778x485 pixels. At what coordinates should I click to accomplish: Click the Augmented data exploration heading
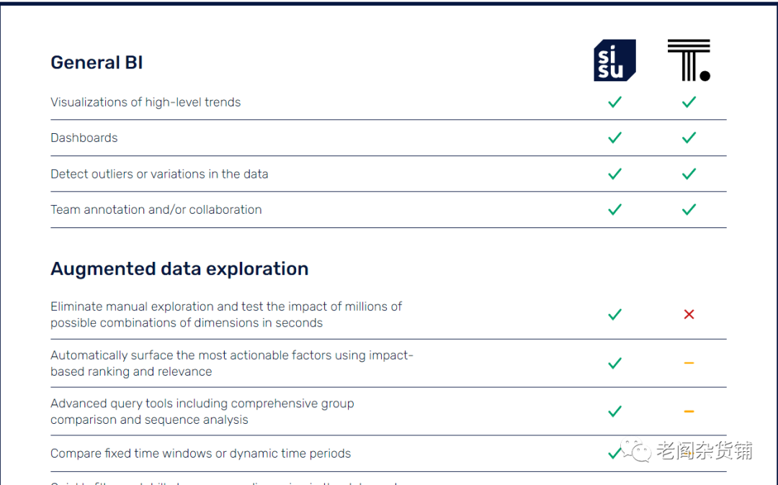179,268
